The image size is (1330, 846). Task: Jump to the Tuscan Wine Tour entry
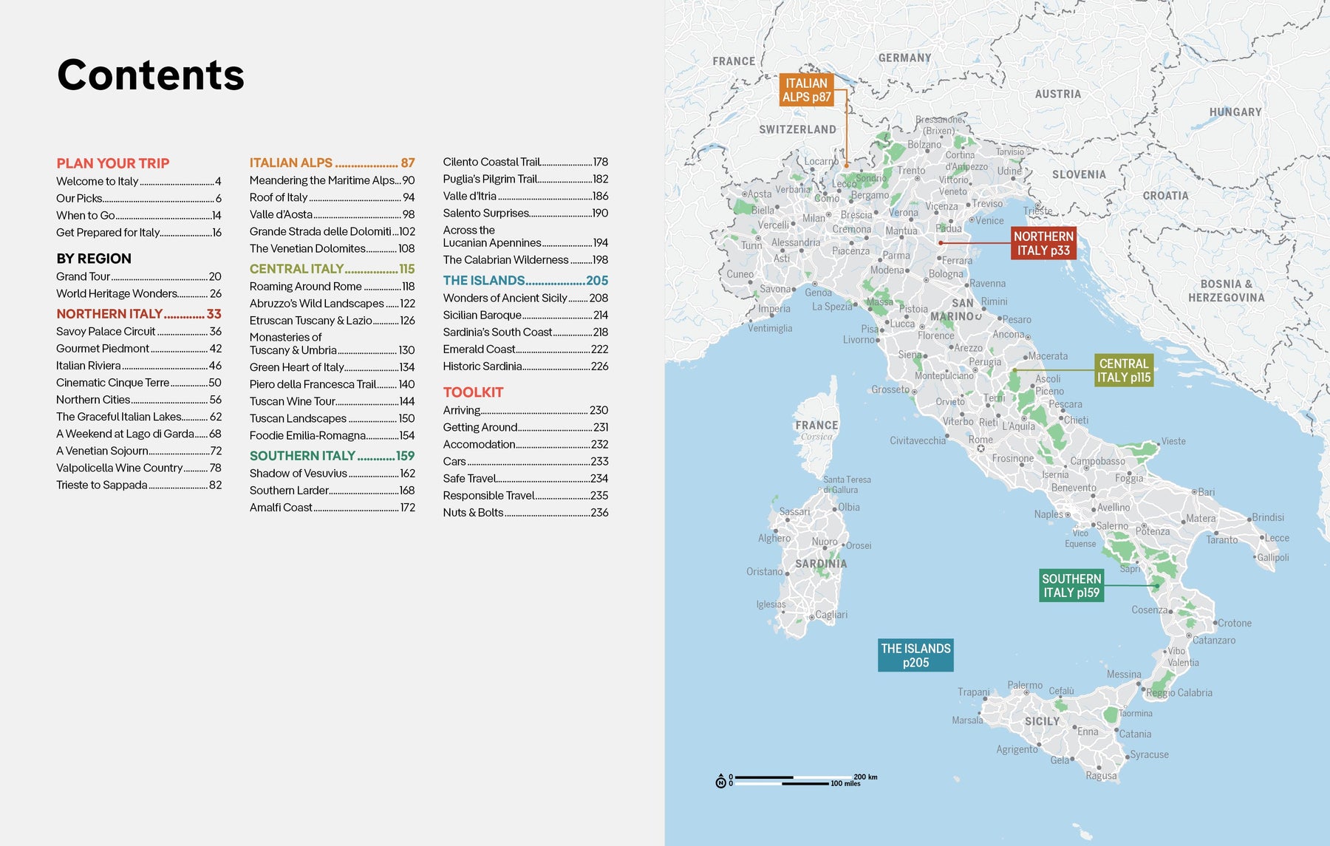coord(332,401)
